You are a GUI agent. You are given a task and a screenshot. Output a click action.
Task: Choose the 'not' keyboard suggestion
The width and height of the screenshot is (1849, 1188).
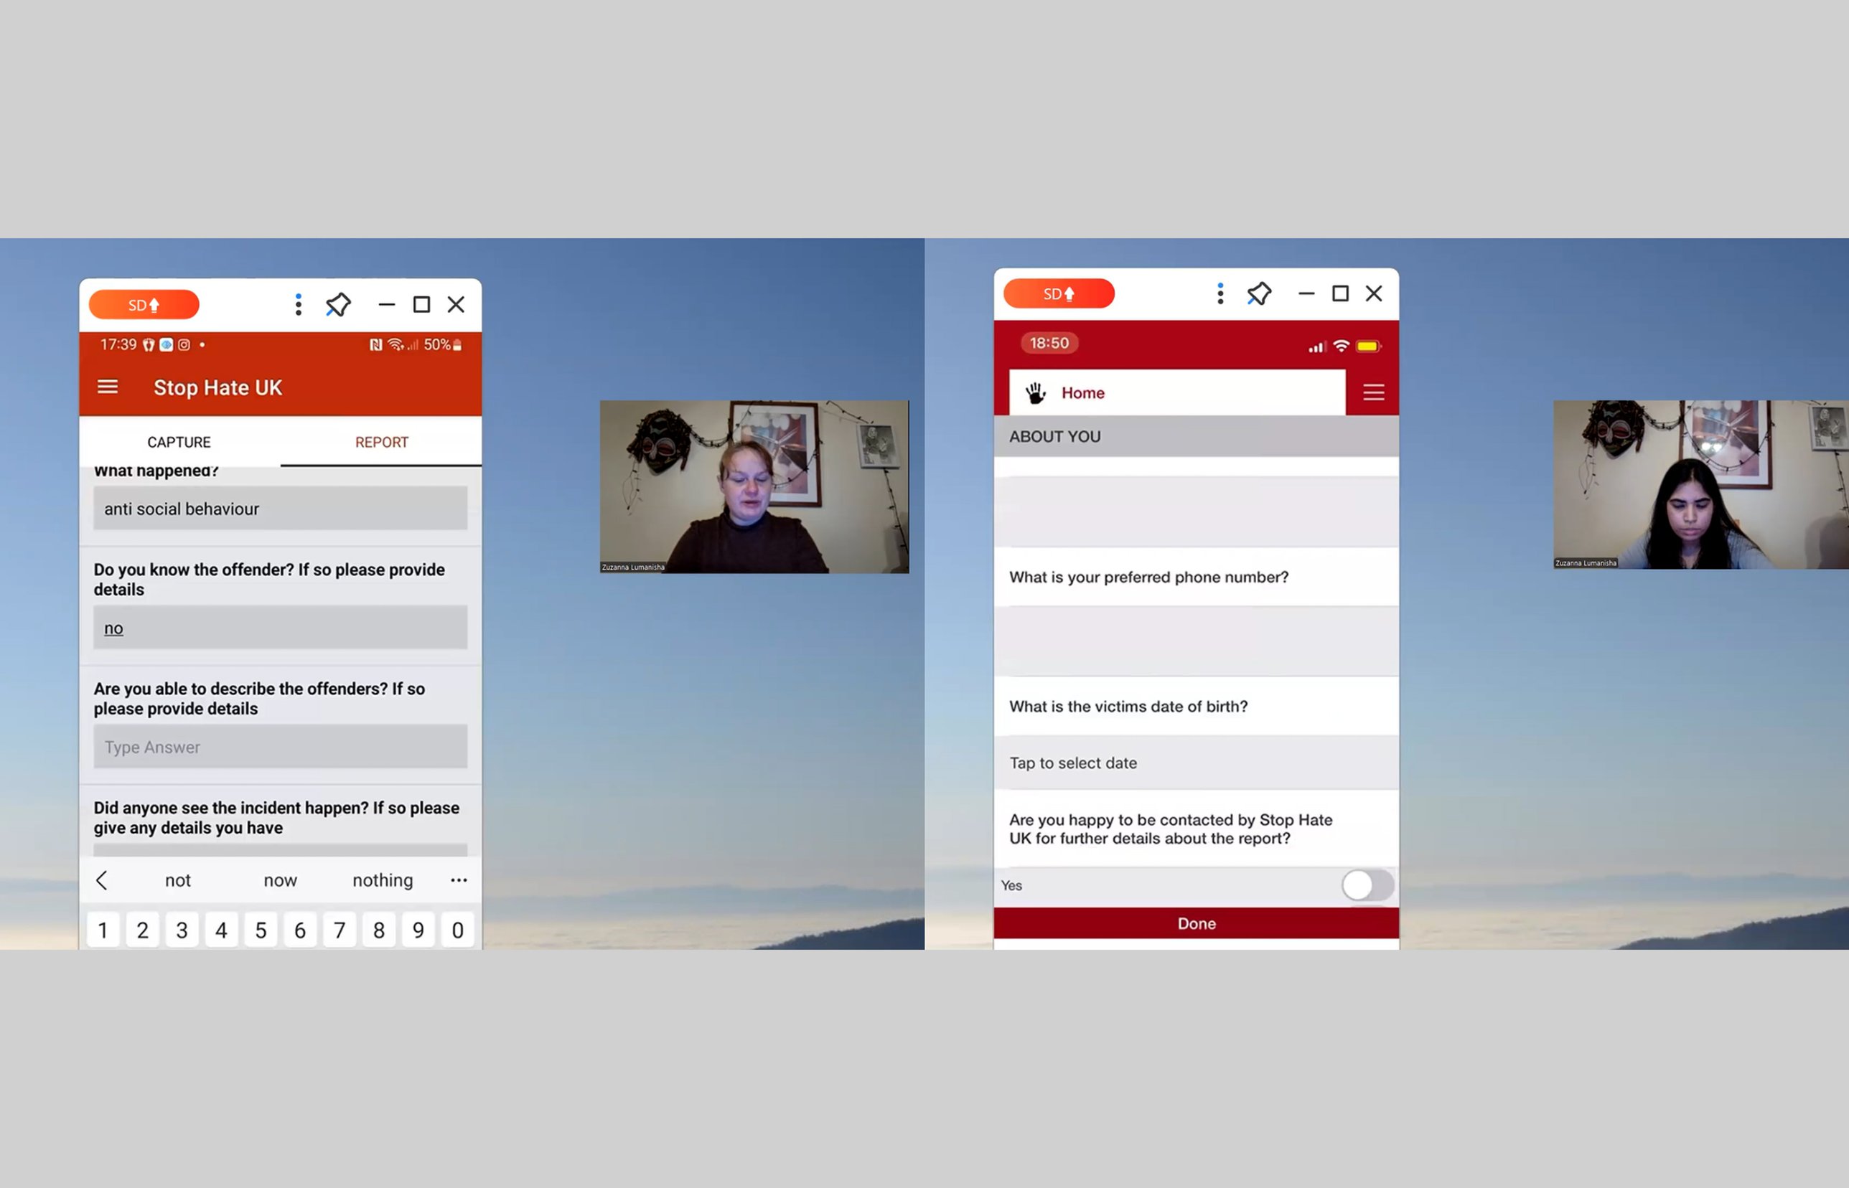[177, 880]
